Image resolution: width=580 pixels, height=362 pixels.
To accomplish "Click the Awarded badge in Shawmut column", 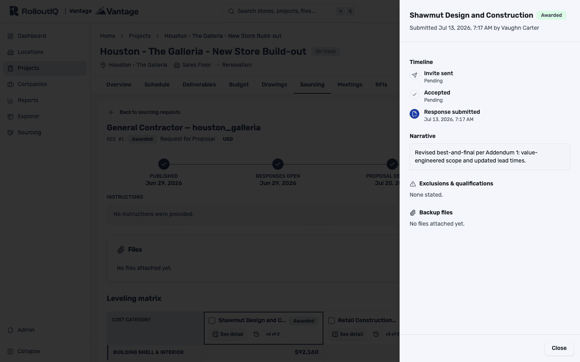I will click(304, 321).
